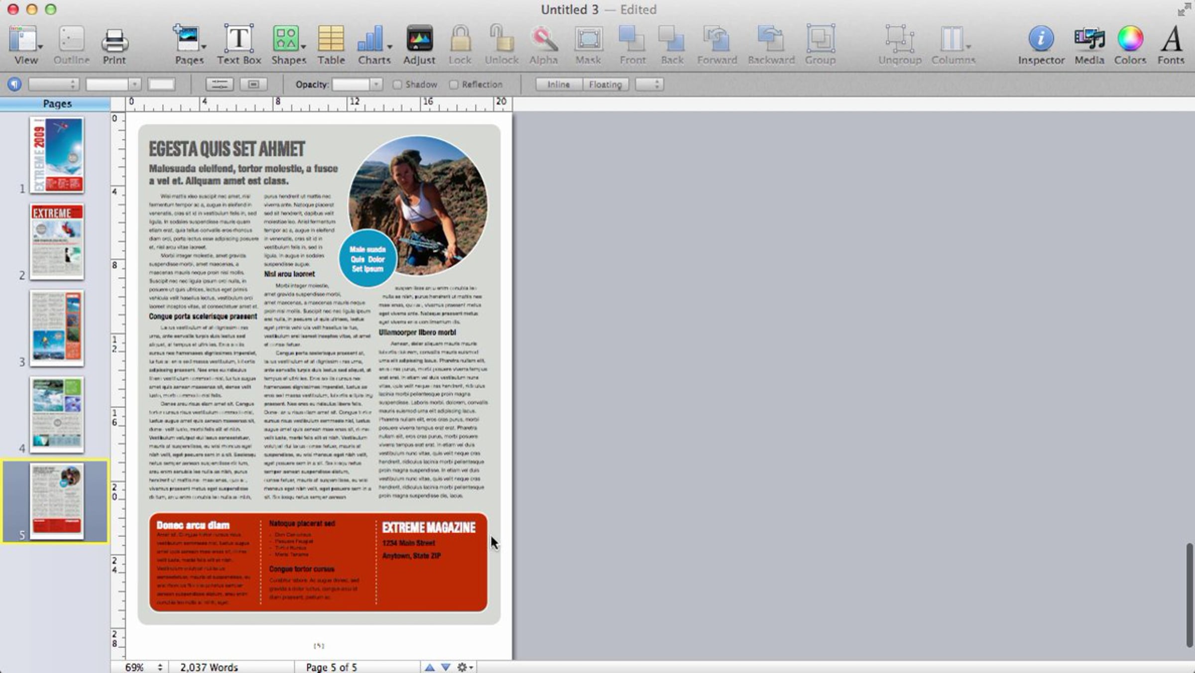Go to previous page with up arrow

tap(429, 667)
